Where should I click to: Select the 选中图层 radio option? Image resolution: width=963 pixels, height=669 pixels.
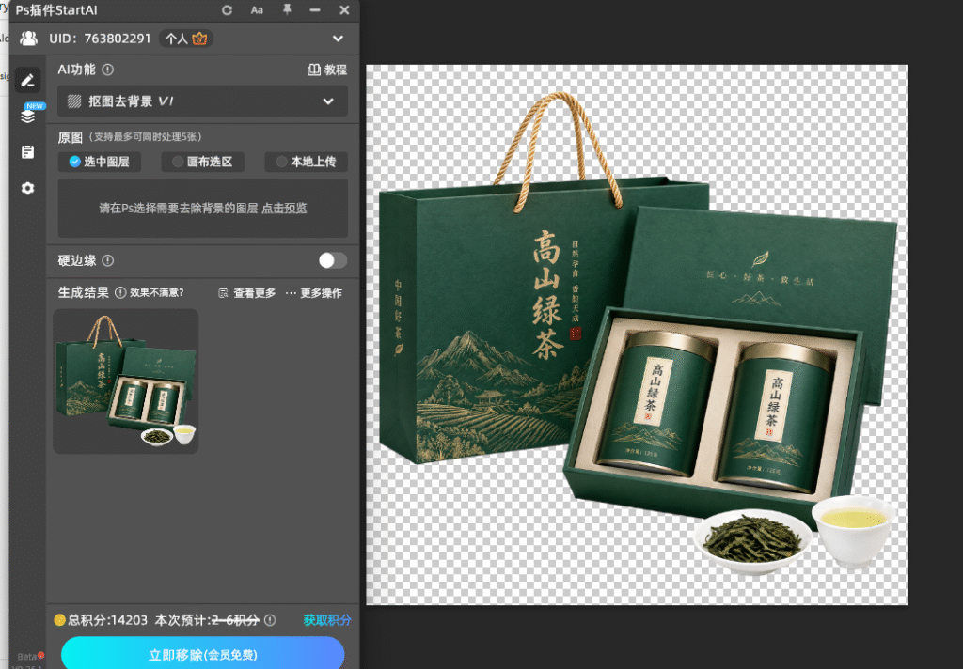click(x=100, y=162)
